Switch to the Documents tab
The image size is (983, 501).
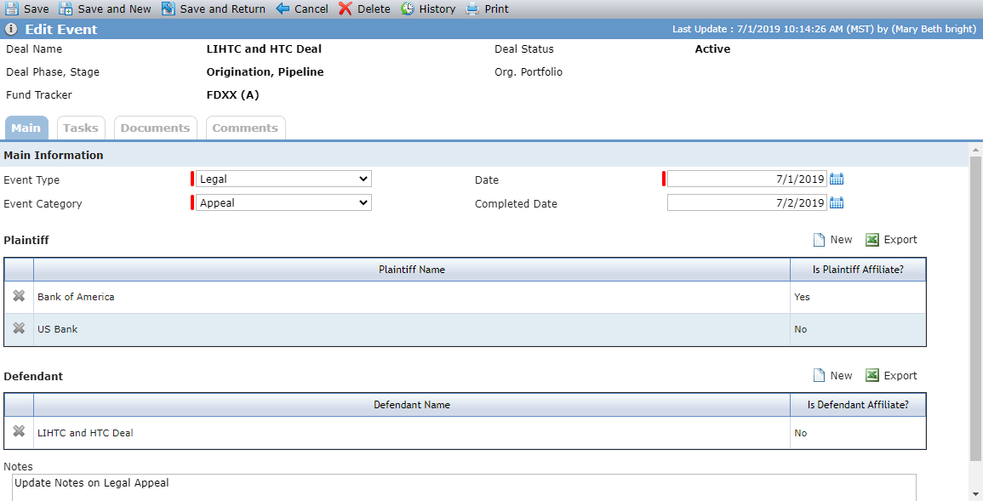156,128
